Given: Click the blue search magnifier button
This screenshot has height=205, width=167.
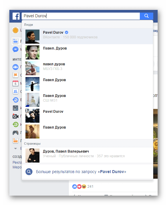Looking at the screenshot, I should pos(146,16).
